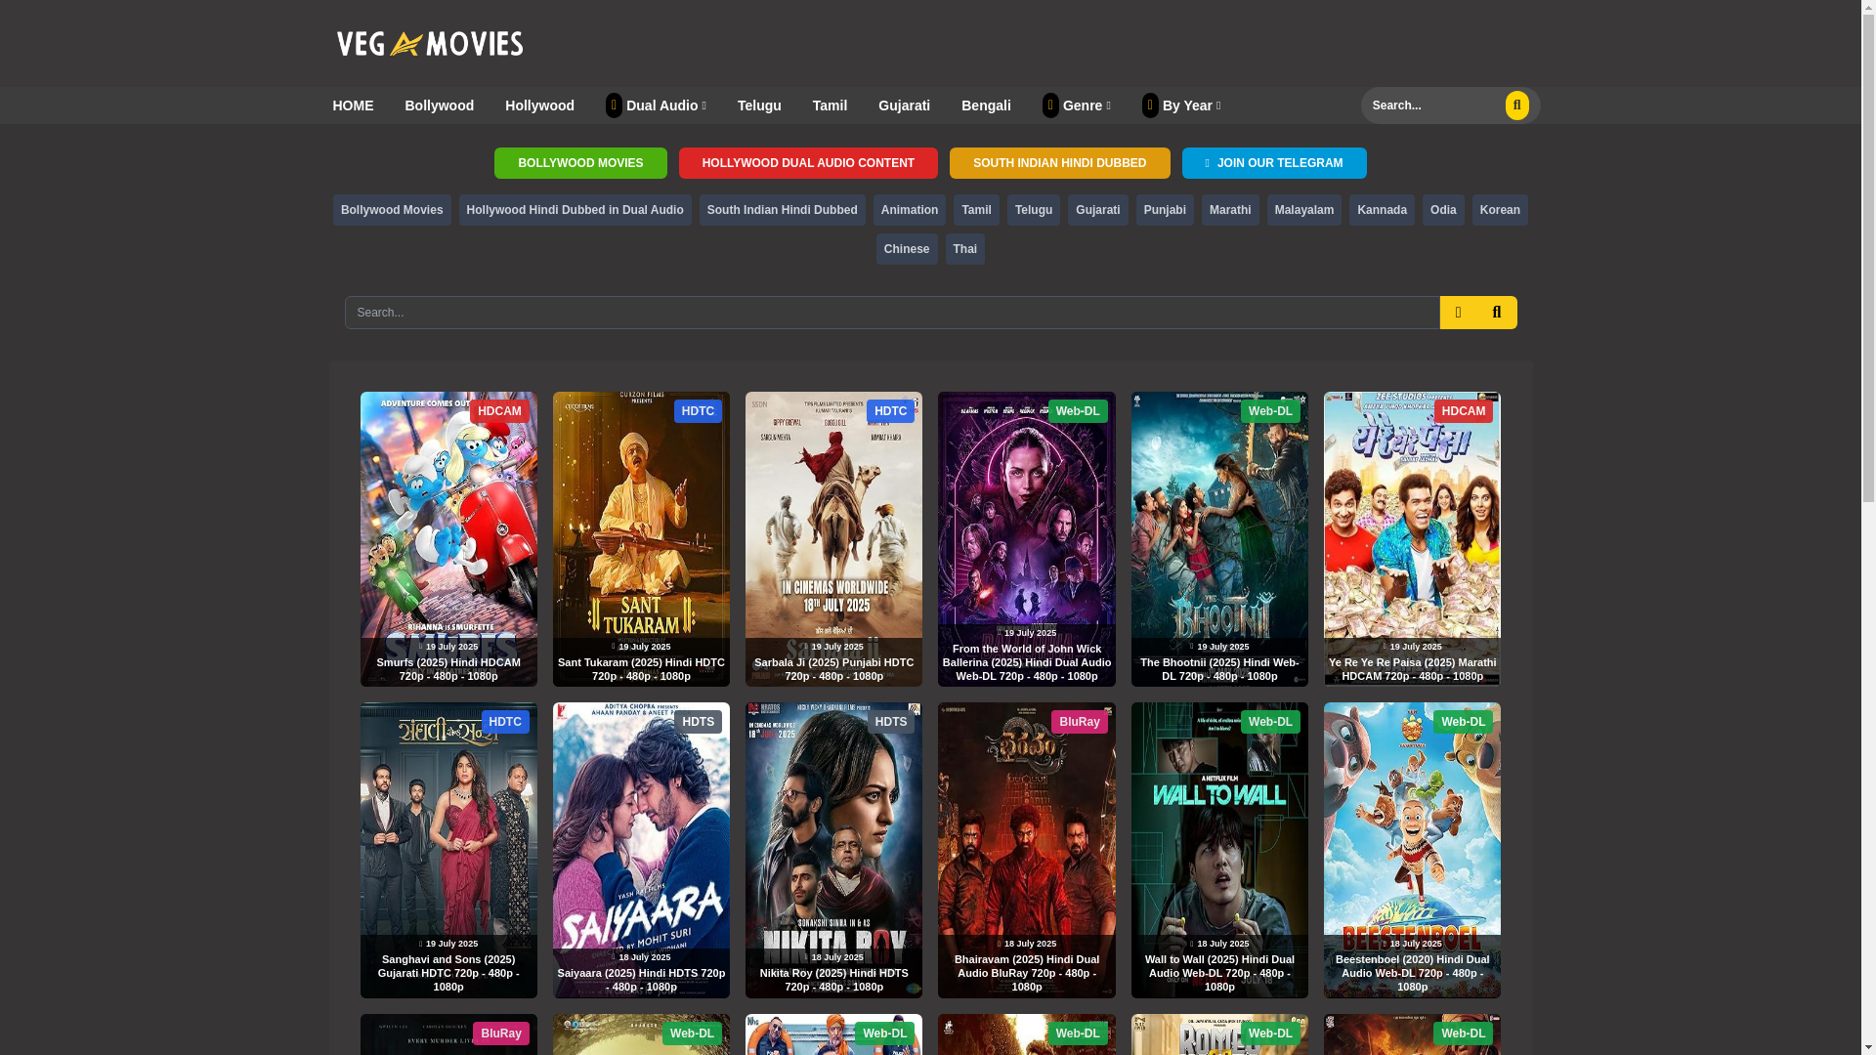Click the HDTS badge on Saiyaara poster
The image size is (1876, 1055).
[698, 722]
